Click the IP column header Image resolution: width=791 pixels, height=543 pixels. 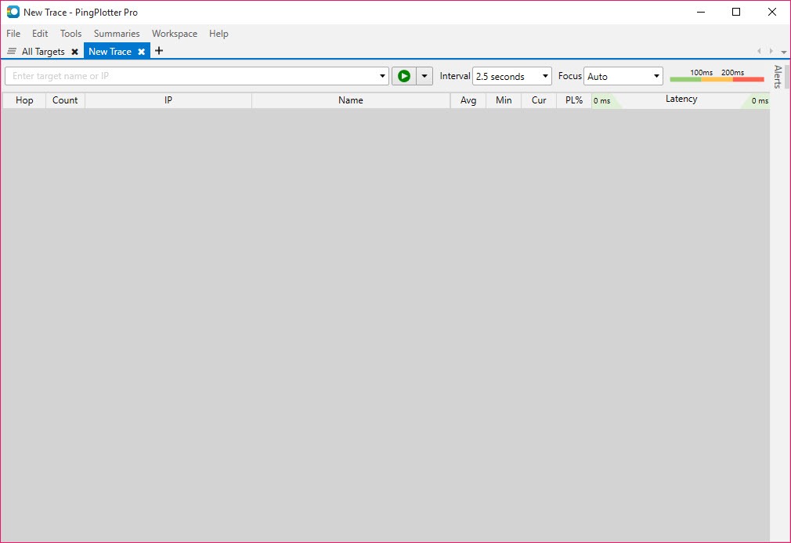point(168,100)
